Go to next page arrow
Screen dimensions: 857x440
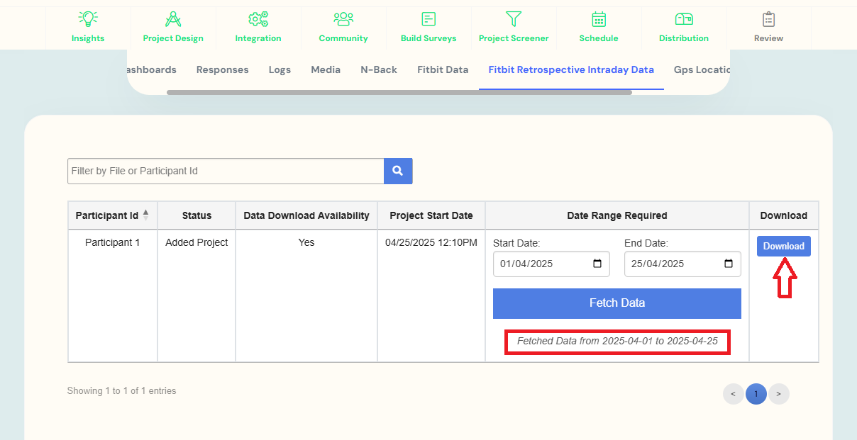[x=779, y=394]
